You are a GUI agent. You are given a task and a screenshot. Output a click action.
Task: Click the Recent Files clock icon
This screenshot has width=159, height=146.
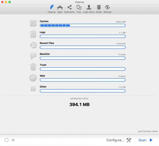pos(33,45)
